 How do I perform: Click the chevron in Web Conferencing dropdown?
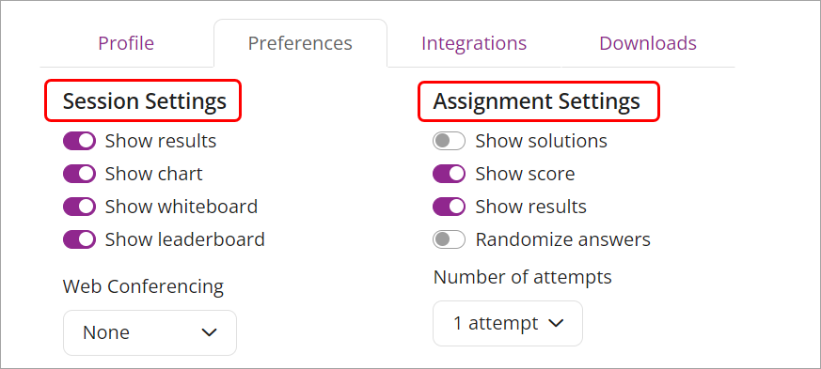[210, 332]
